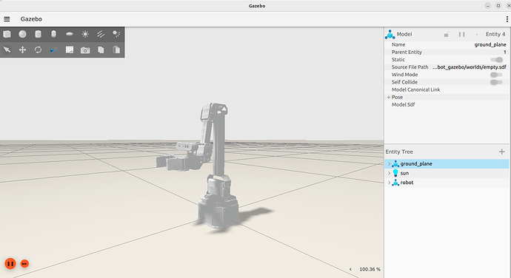Take a screenshot with the camera icon
The width and height of the screenshot is (511, 278).
[x=85, y=50]
